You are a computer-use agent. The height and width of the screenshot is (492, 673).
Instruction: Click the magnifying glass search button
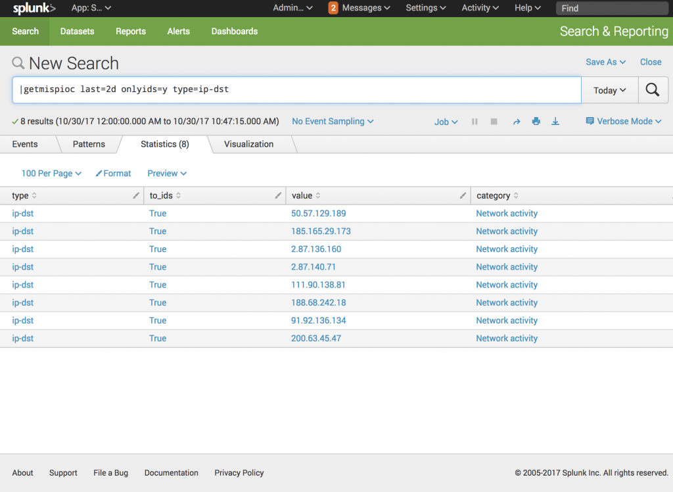coord(653,90)
